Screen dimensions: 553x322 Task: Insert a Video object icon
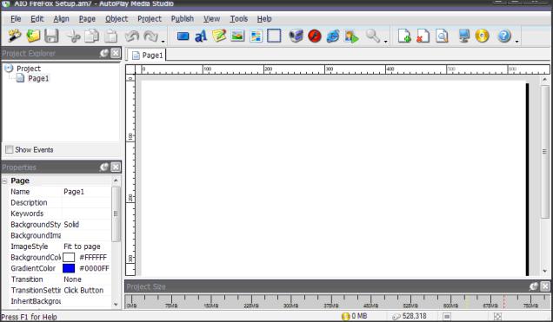pos(296,36)
